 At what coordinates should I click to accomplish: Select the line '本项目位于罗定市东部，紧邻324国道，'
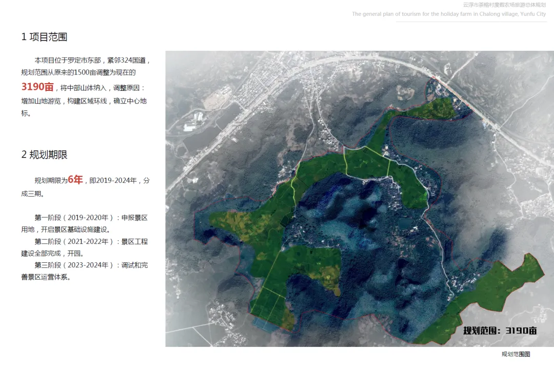[92, 61]
